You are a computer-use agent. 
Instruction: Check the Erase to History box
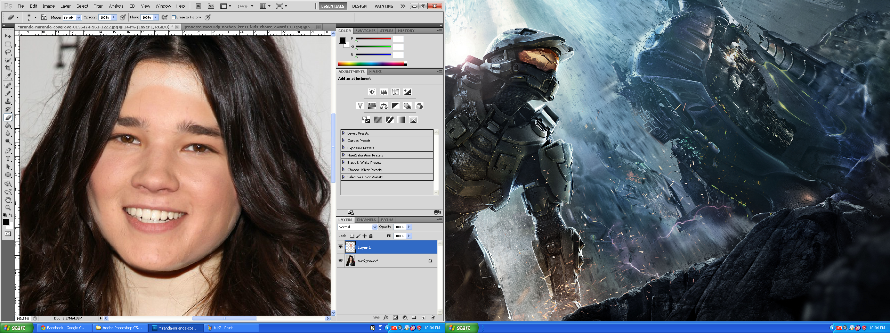[174, 17]
